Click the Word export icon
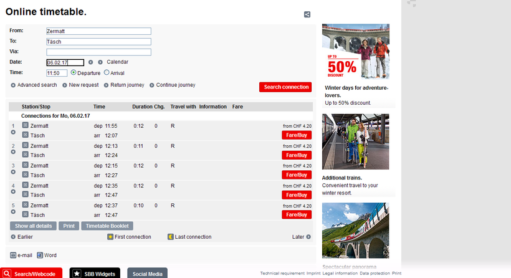The height and width of the screenshot is (278, 511). tap(40, 255)
